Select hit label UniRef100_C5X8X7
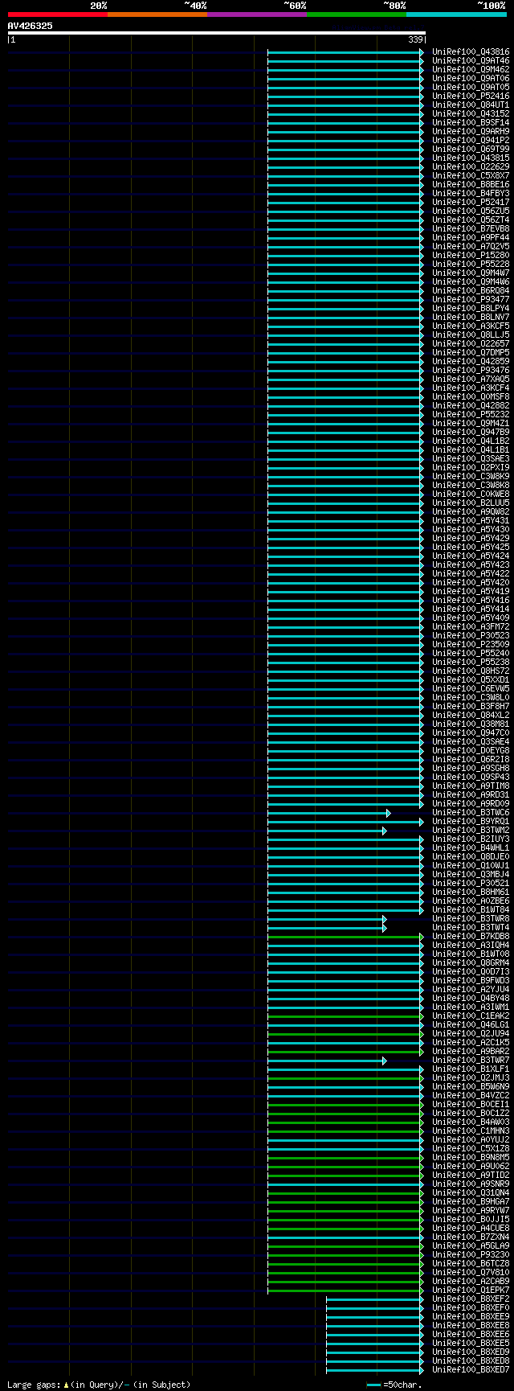The width and height of the screenshot is (514, 1391). pos(471,175)
